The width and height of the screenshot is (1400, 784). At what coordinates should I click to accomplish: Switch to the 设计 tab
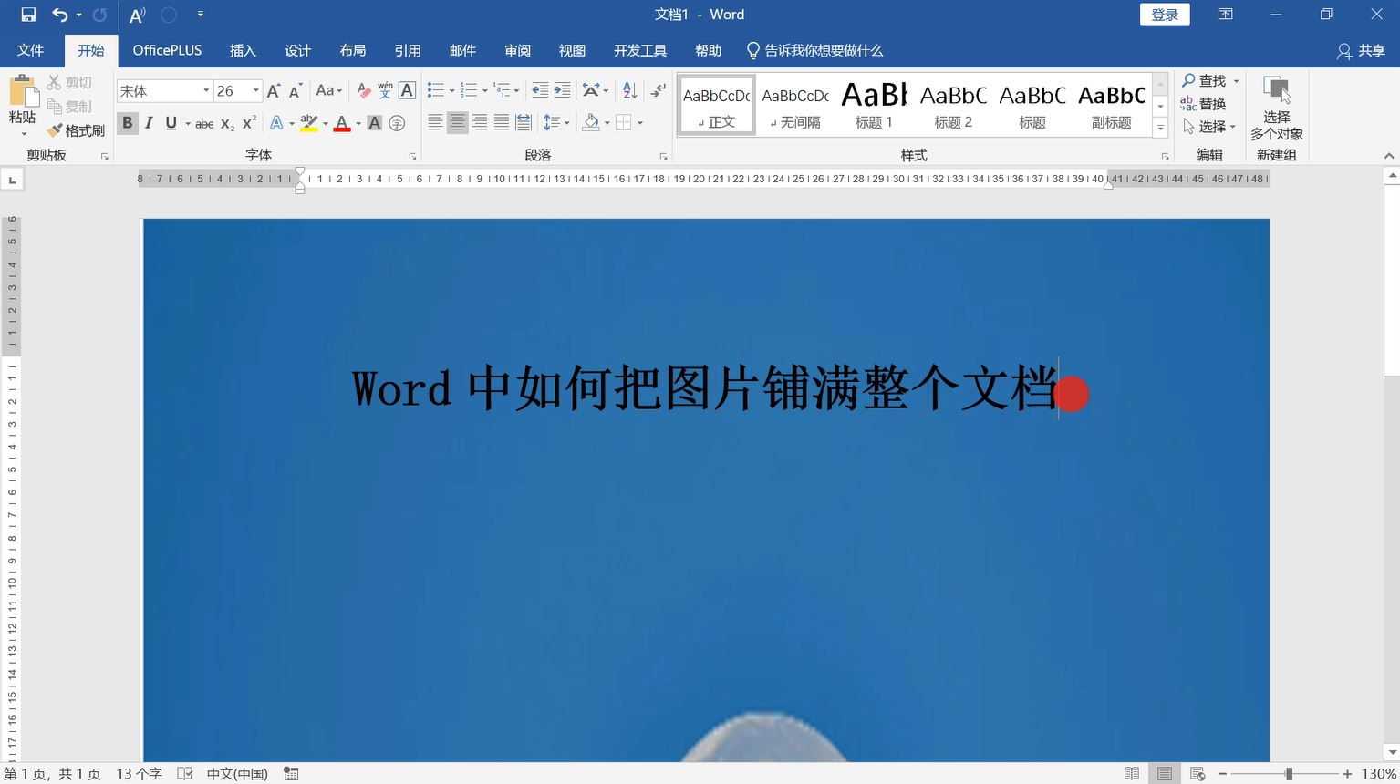click(x=297, y=51)
